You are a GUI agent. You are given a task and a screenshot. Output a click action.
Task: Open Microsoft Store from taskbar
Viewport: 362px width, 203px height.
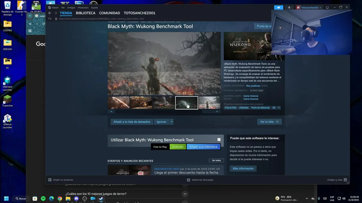35,198
